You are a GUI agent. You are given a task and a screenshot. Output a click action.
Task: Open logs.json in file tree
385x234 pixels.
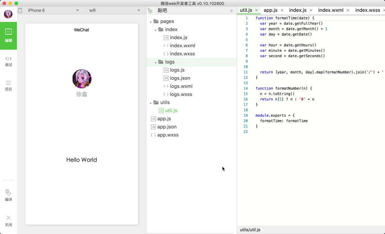coord(180,78)
